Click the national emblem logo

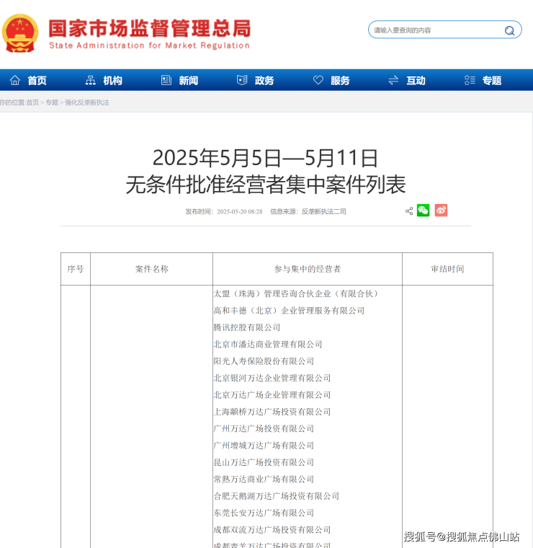(x=20, y=33)
